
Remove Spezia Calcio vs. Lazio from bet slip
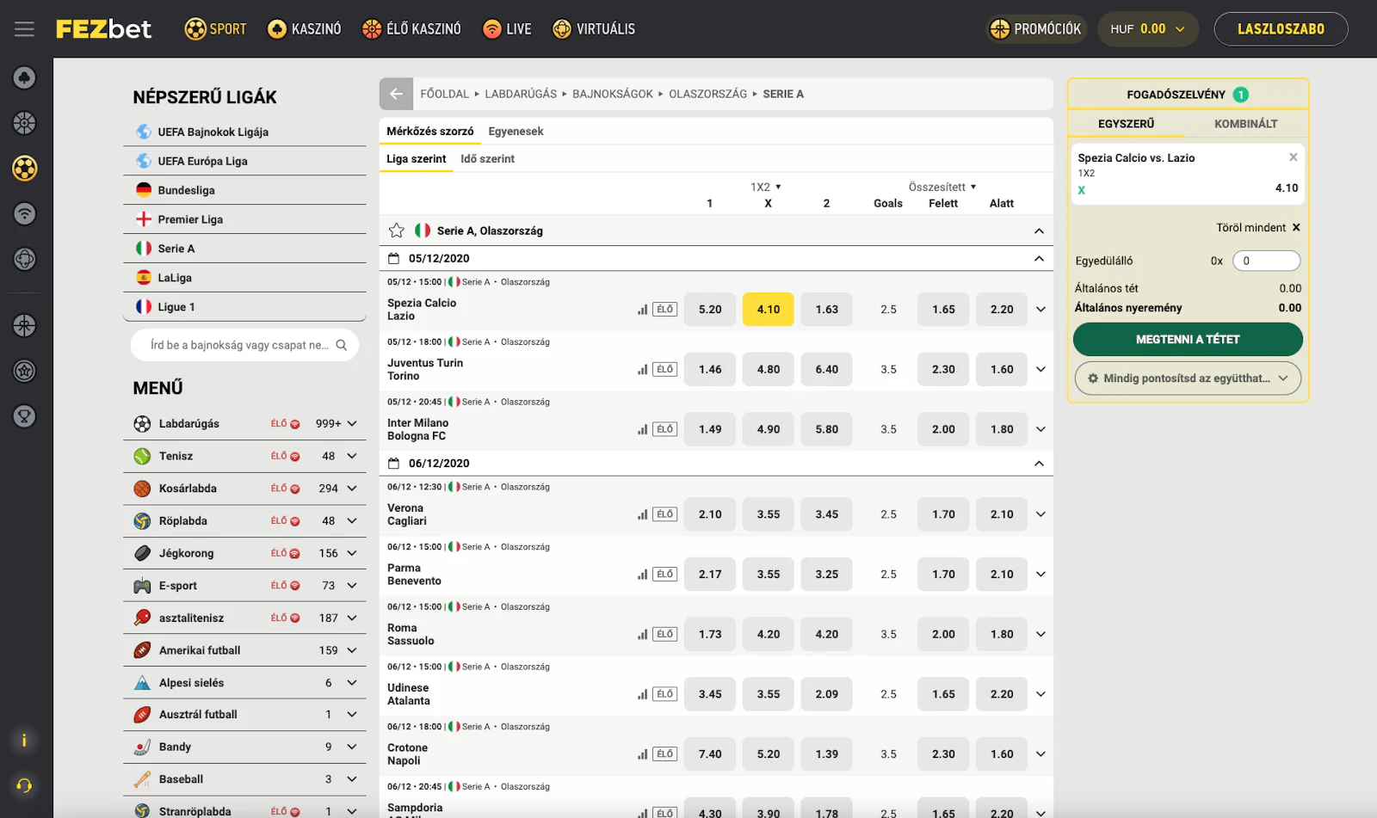tap(1293, 157)
